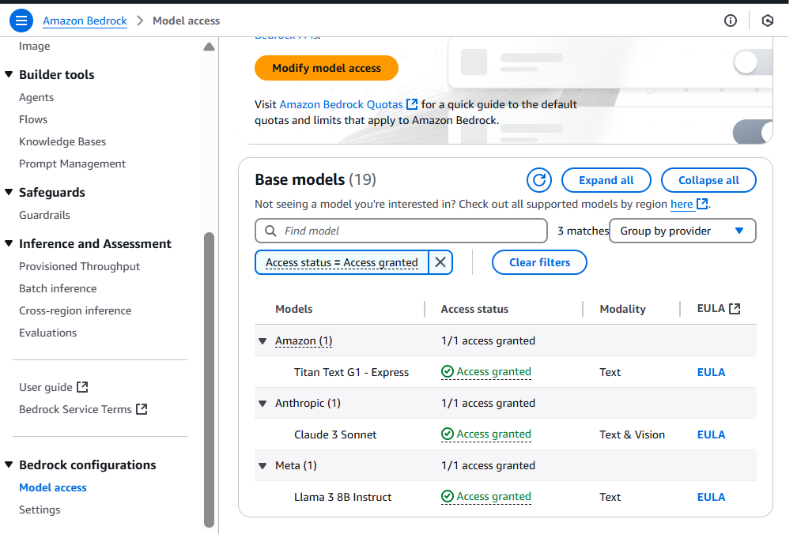Collapse the Amazon provider group

click(263, 341)
